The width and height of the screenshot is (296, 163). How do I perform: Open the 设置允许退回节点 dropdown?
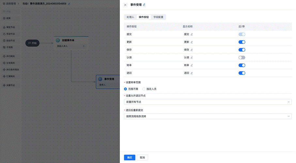208,102
